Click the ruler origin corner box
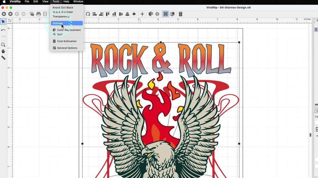The width and height of the screenshot is (318, 178). point(10,21)
